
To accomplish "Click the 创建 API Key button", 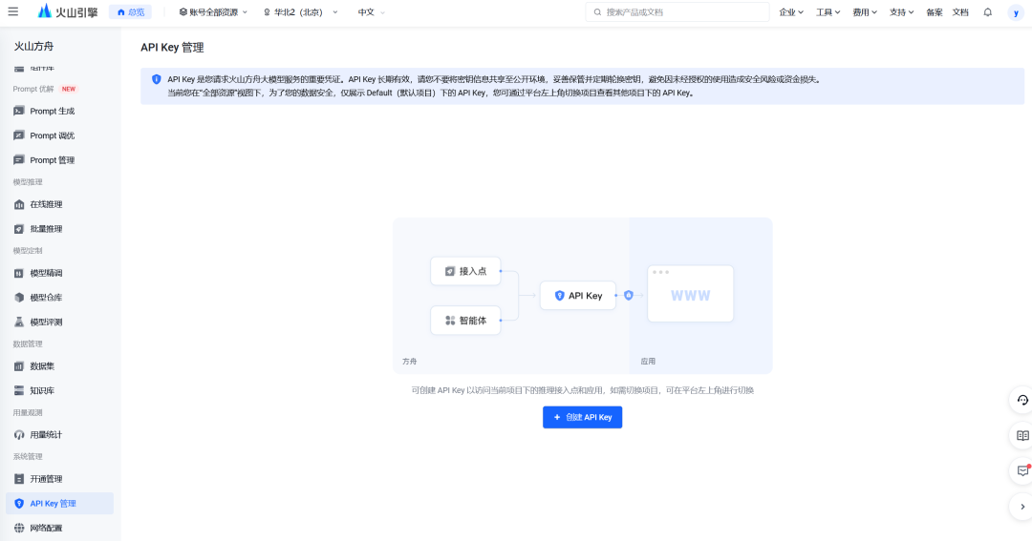I will tap(583, 417).
